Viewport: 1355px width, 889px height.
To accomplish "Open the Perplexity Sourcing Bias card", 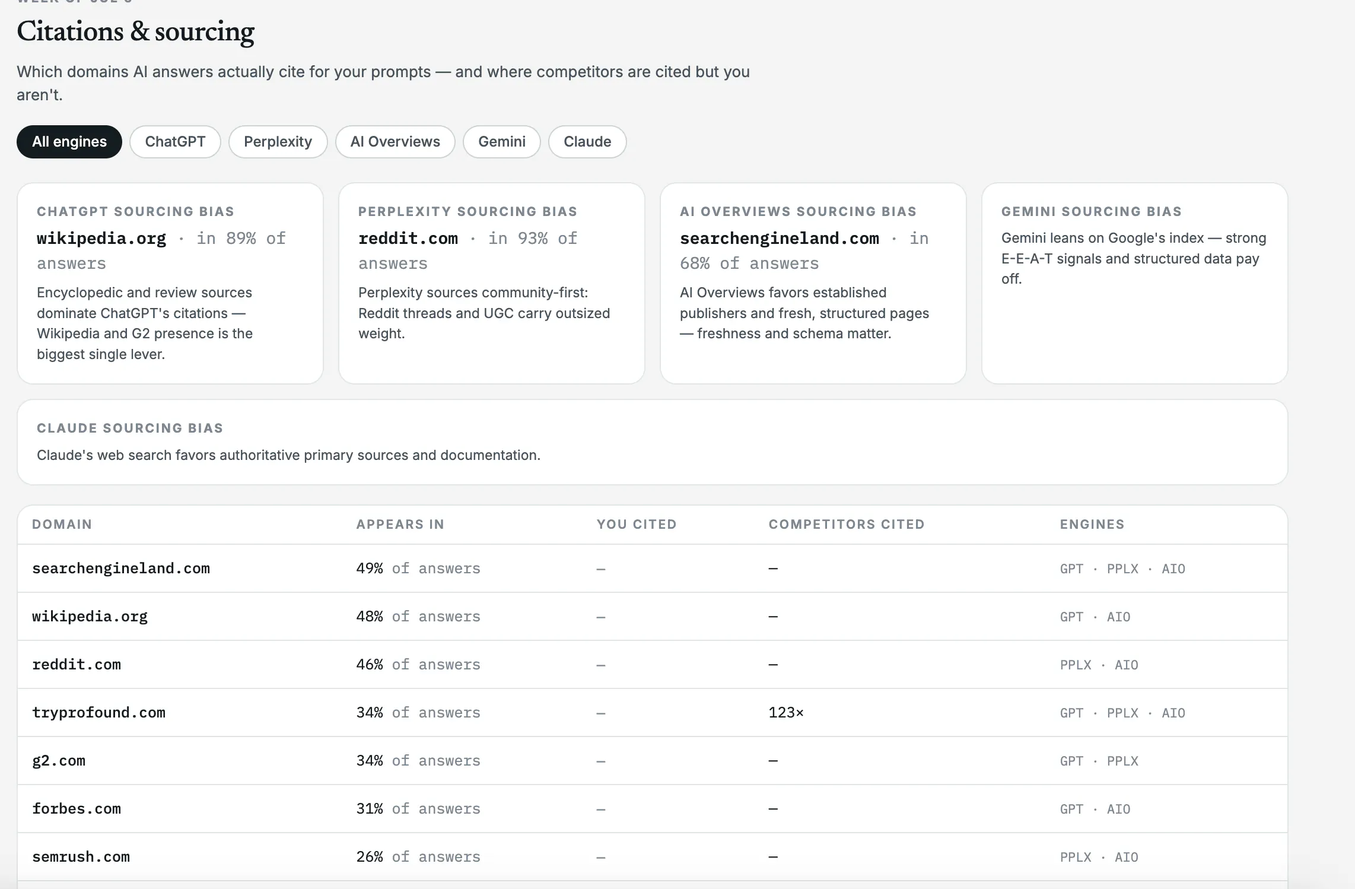I will 492,283.
